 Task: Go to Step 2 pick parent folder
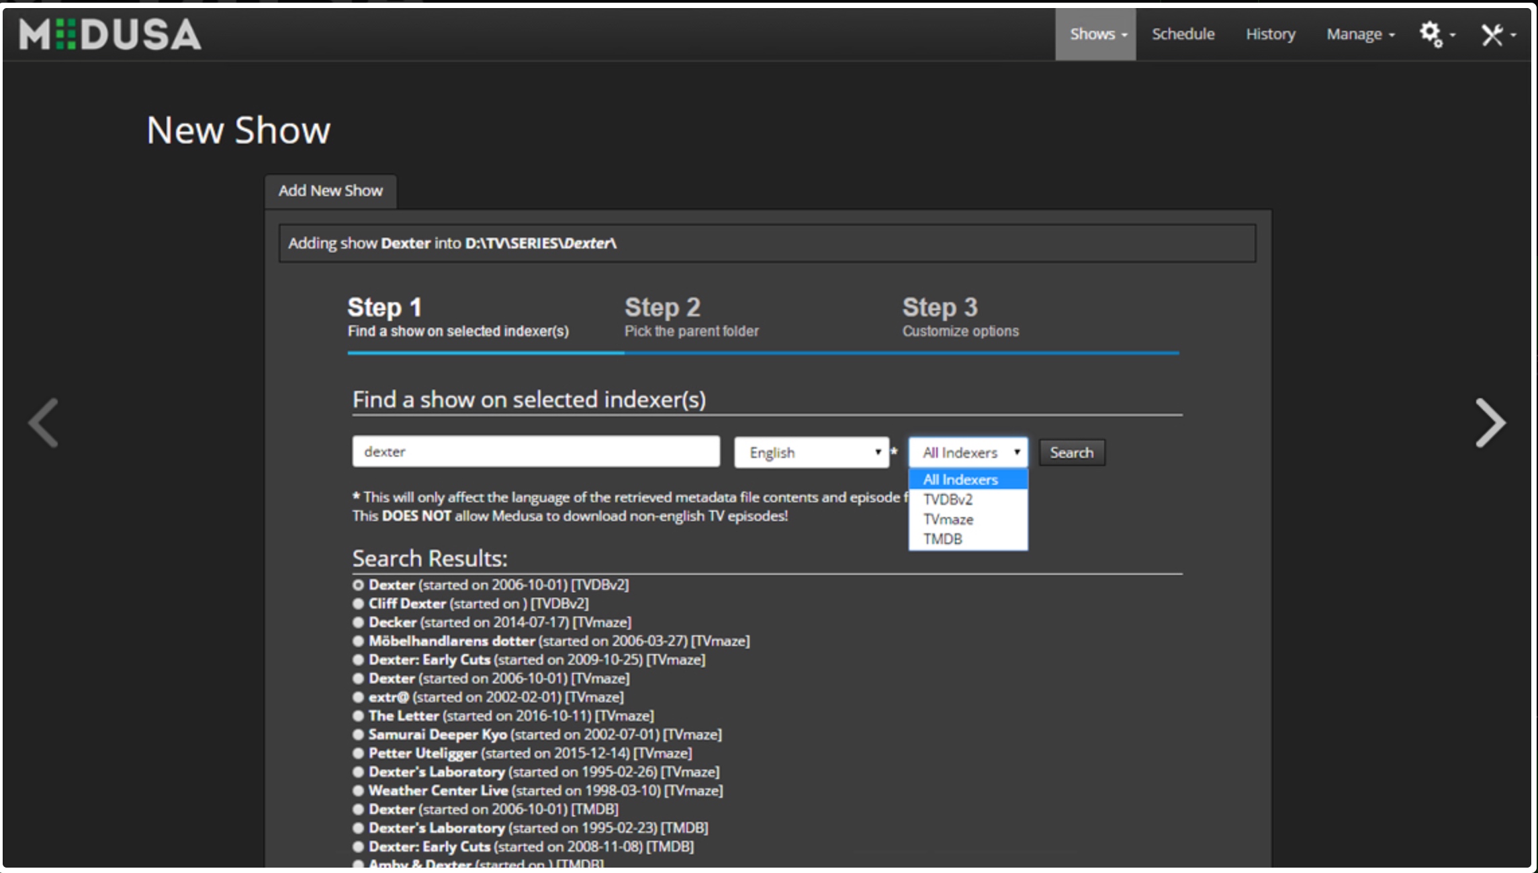[x=692, y=317]
